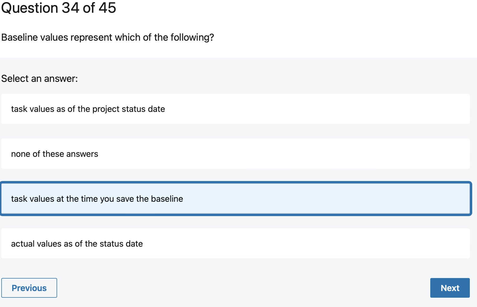The width and height of the screenshot is (477, 307).
Task: Click the first answer option card
Action: pos(235,109)
